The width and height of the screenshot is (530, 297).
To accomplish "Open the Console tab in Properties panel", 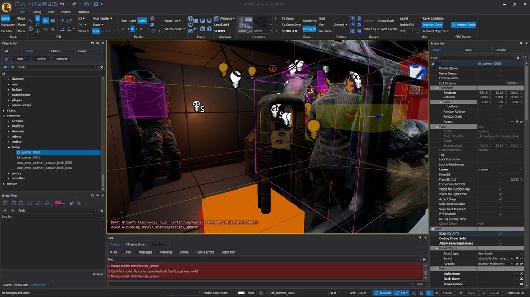I will tap(500, 50).
